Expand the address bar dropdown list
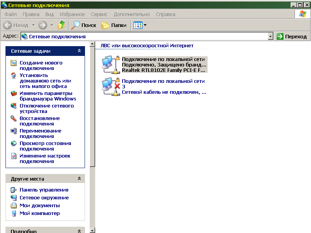The height and width of the screenshot is (233, 311). (x=270, y=36)
